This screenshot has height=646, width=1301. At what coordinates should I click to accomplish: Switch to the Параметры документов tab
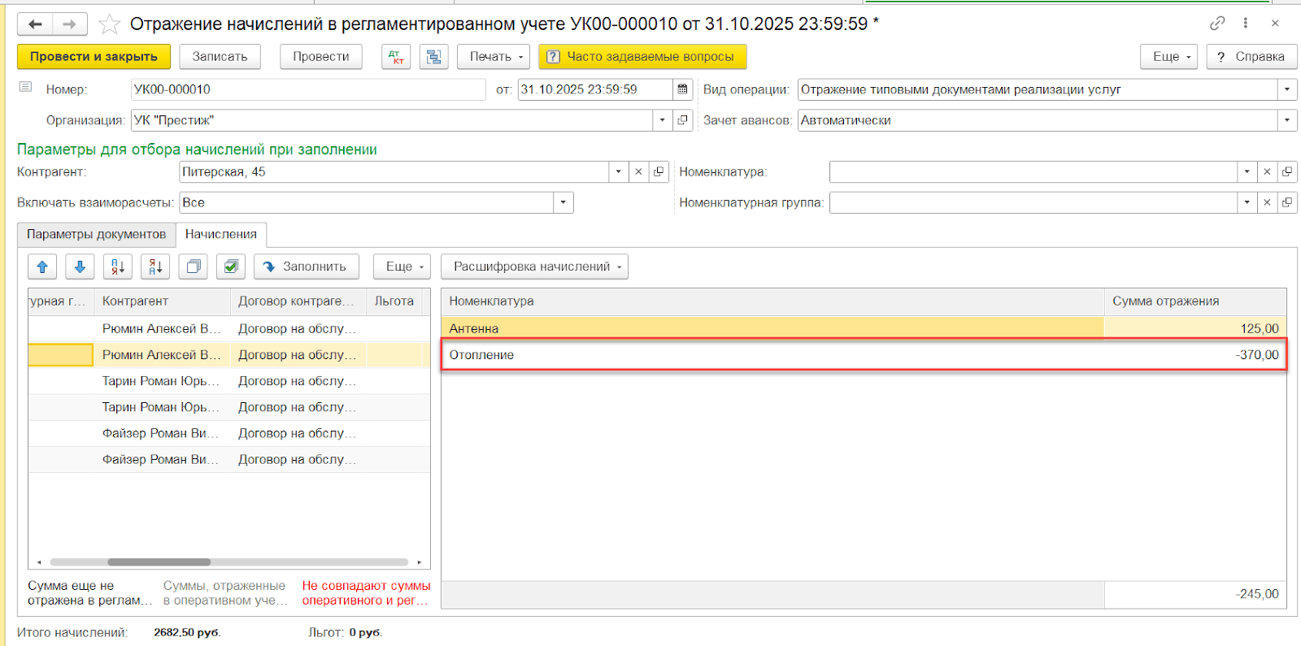(x=96, y=234)
